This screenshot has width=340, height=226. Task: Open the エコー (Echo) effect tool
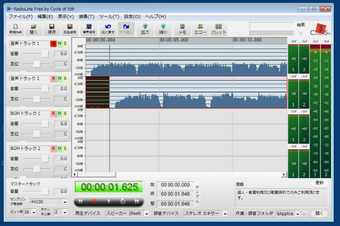200,29
